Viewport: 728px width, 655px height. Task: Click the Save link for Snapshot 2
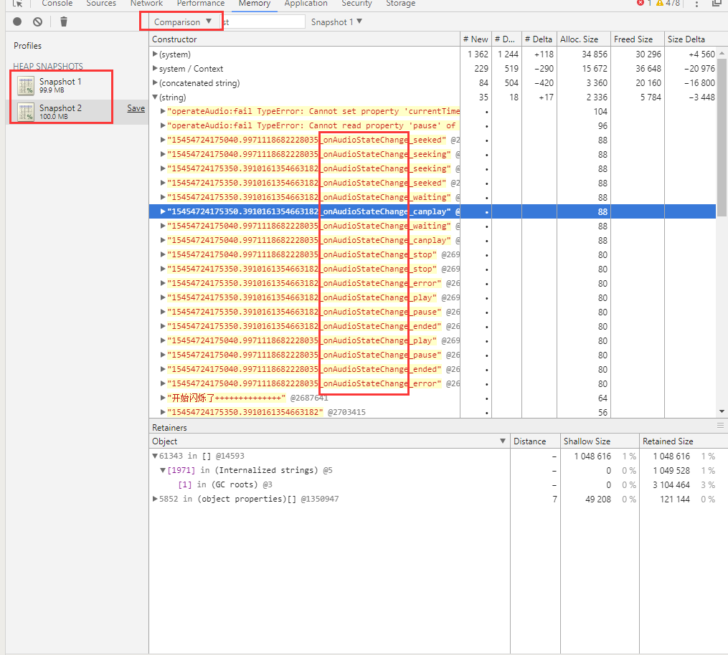[x=136, y=108]
